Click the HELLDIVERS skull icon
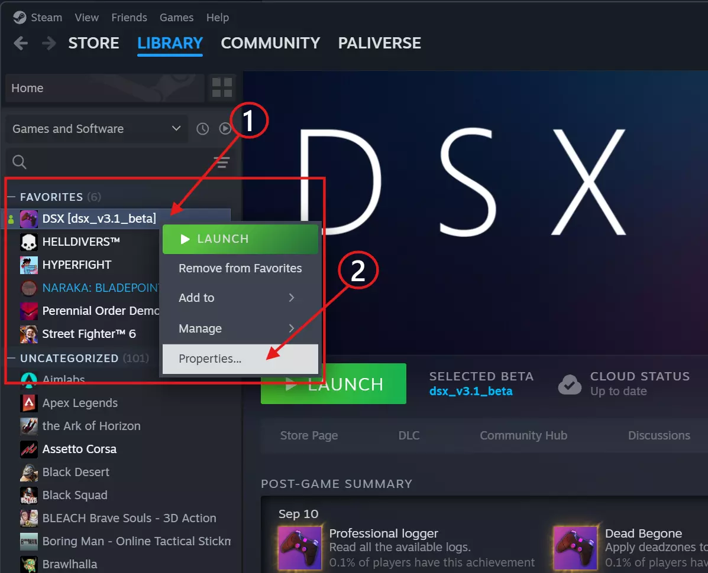The height and width of the screenshot is (573, 708). [x=29, y=242]
